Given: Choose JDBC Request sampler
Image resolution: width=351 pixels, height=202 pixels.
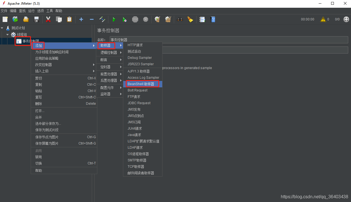Looking at the screenshot, I should [143, 103].
